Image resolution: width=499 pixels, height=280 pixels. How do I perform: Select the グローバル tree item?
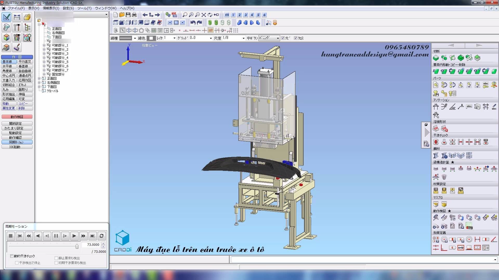click(x=53, y=91)
